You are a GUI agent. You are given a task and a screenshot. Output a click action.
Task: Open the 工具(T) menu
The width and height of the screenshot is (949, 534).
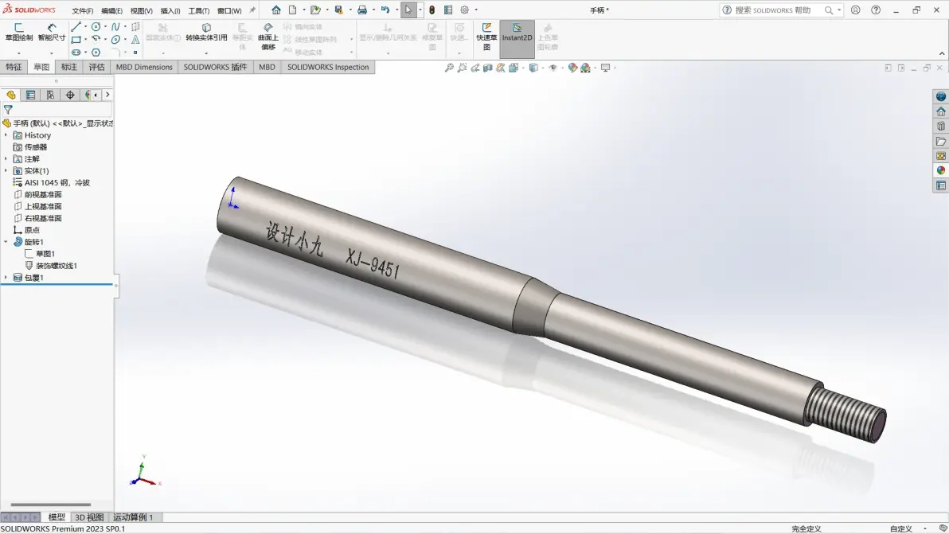[198, 11]
